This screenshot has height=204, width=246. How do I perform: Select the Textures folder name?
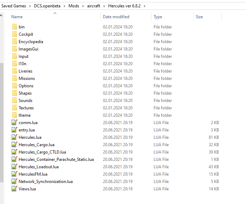click(x=26, y=108)
